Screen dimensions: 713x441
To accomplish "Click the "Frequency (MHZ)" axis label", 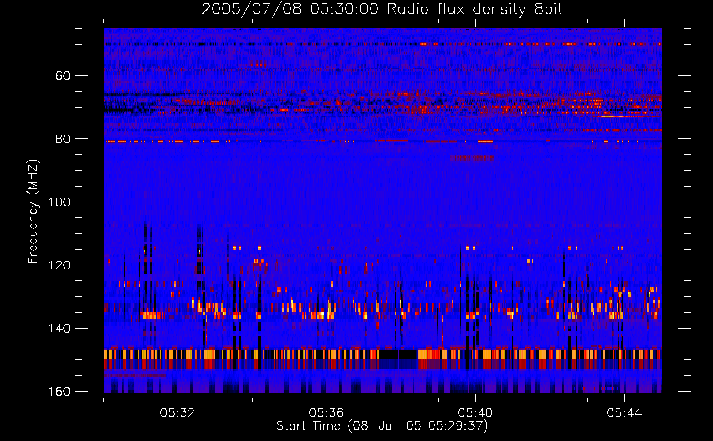I will (33, 211).
